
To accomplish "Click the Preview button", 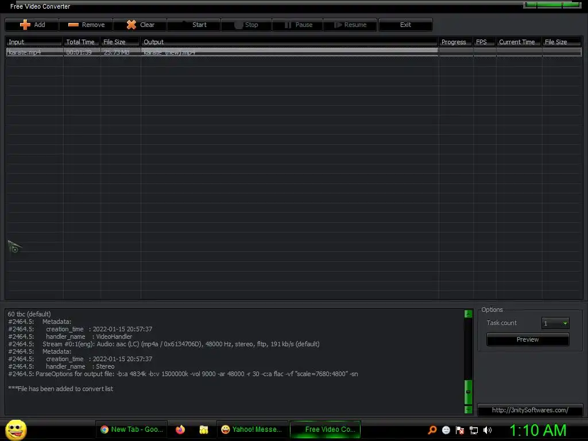I will pos(528,339).
